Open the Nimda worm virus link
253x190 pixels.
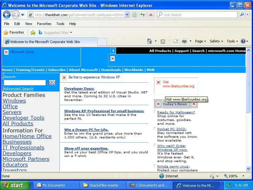[x=173, y=167]
